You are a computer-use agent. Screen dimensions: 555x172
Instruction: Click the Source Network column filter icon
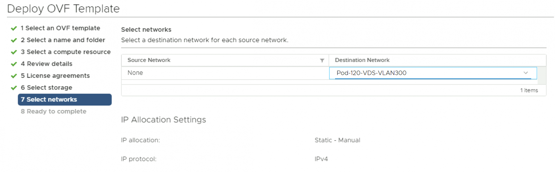(322, 61)
